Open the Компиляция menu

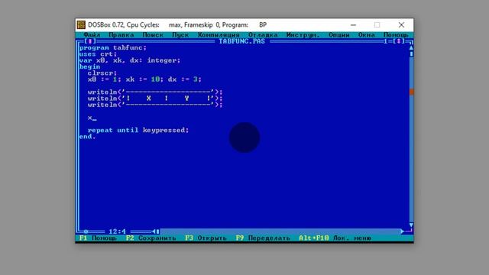219,35
